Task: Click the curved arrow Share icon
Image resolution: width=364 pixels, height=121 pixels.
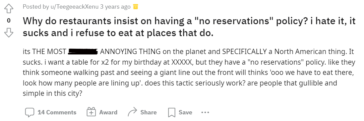Action: coord(133,112)
